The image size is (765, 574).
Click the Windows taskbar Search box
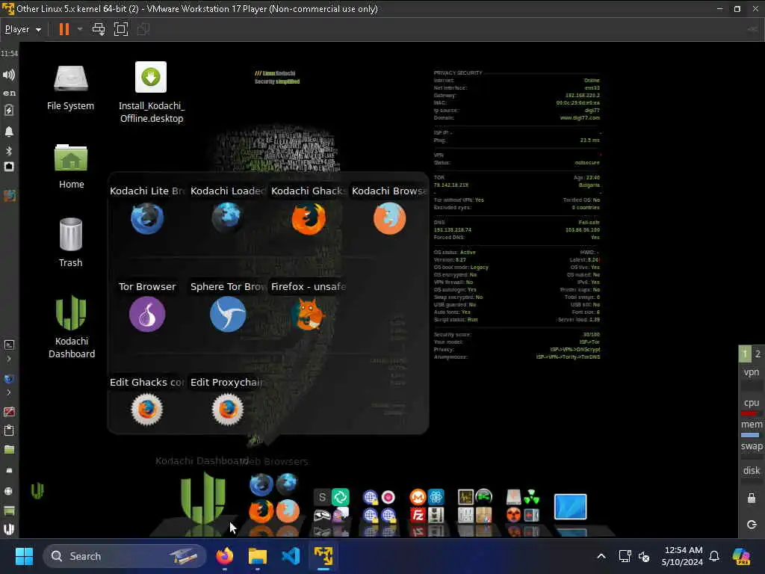click(x=125, y=556)
